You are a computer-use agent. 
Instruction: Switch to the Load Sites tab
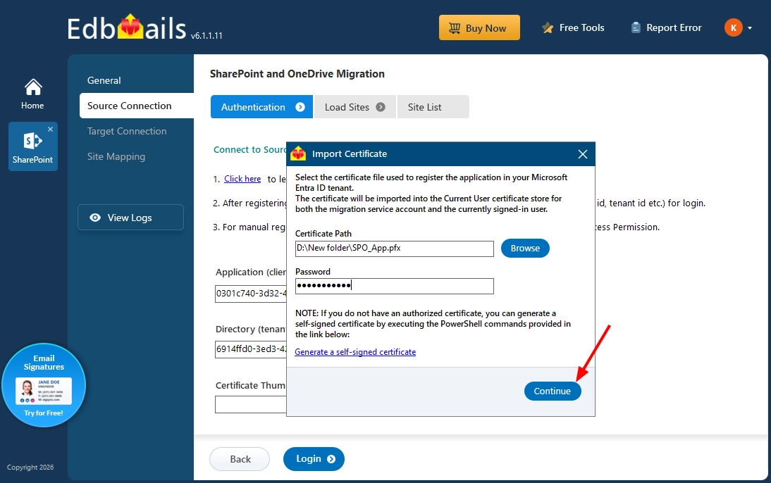click(x=354, y=106)
